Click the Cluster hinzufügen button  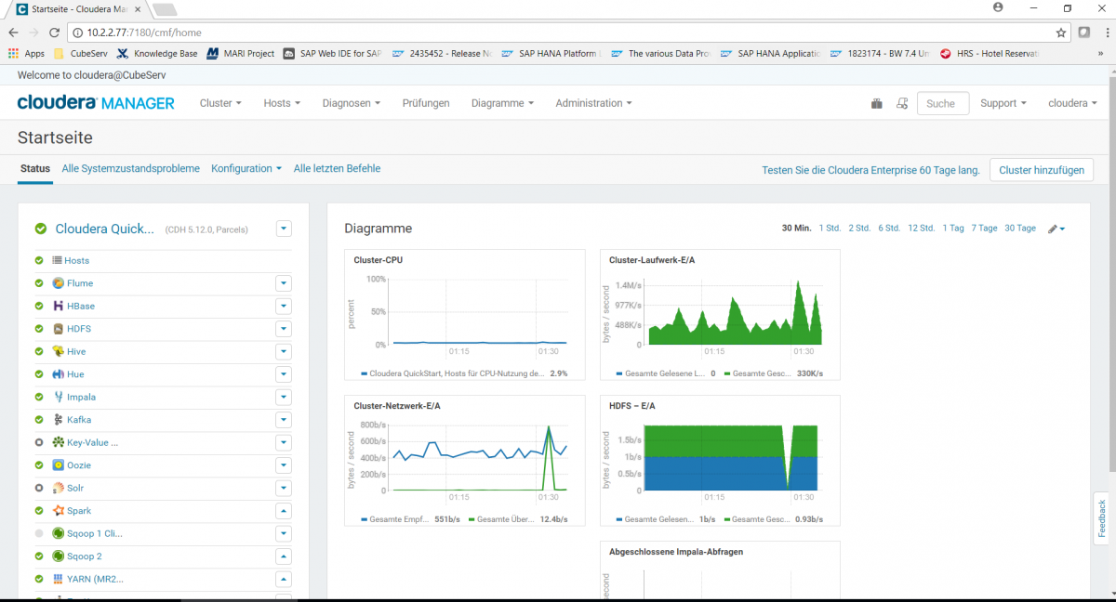point(1041,170)
